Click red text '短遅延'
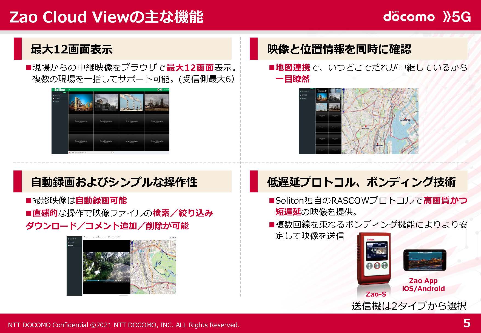The height and width of the screenshot is (333, 481). point(288,212)
